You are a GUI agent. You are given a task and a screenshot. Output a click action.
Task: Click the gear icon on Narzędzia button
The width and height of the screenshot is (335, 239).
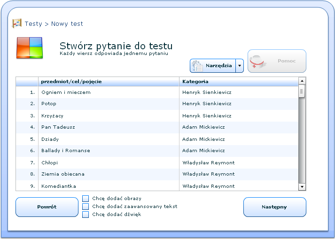point(197,66)
